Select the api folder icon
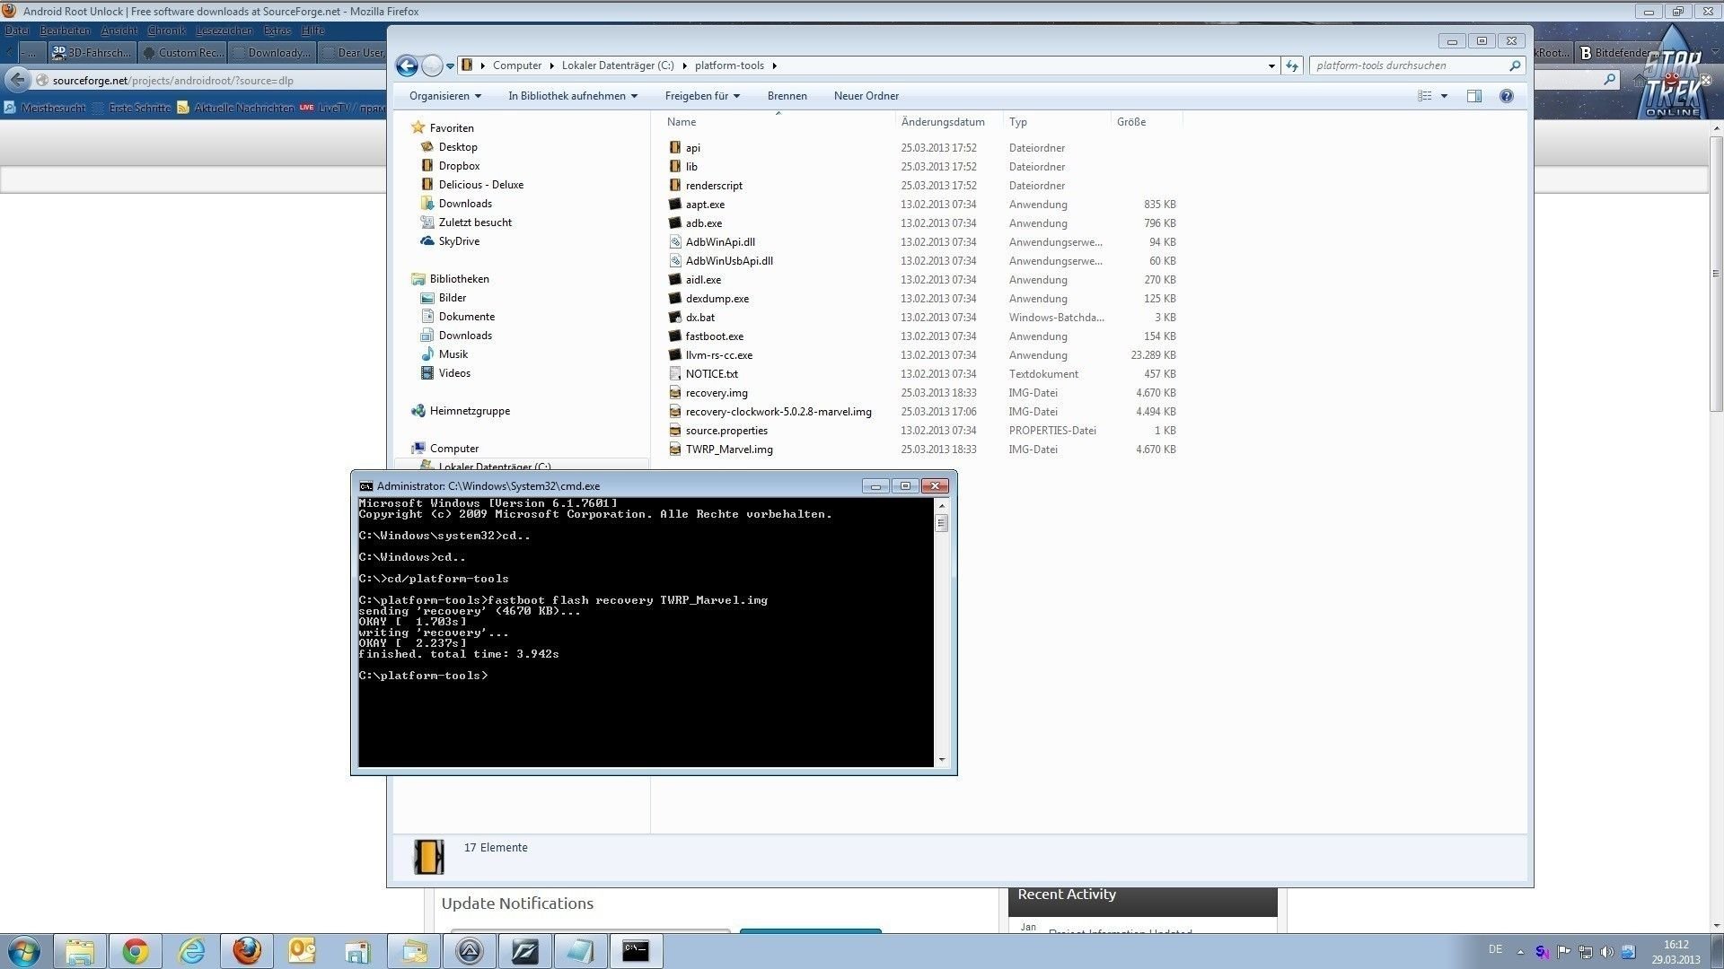Screen dimensions: 1724x969 [x=674, y=148]
